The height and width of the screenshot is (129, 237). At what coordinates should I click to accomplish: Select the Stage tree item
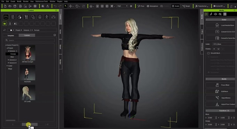coord(10,69)
